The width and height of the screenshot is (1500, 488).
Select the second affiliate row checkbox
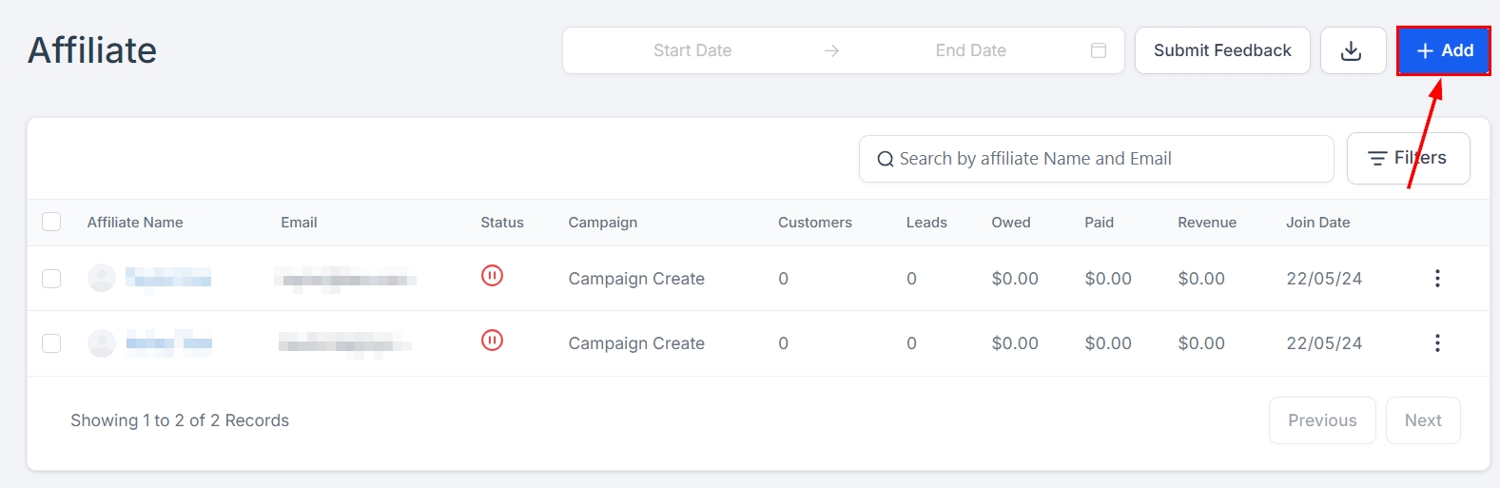(51, 342)
